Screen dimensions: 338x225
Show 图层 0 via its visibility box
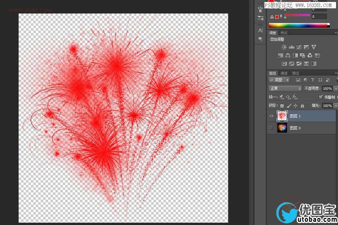pyautogui.click(x=271, y=128)
